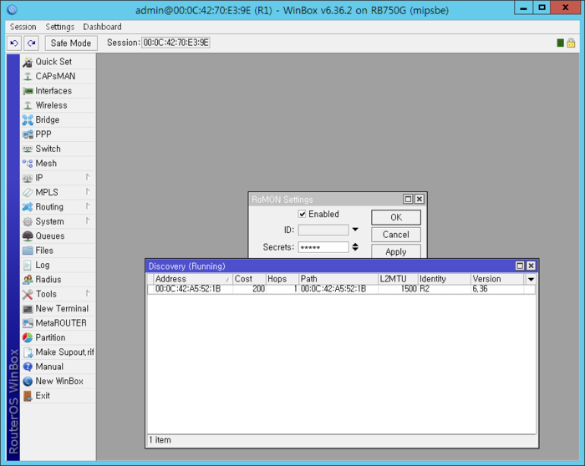The height and width of the screenshot is (466, 585).
Task: Expand the Tools submenu
Action: pos(58,294)
